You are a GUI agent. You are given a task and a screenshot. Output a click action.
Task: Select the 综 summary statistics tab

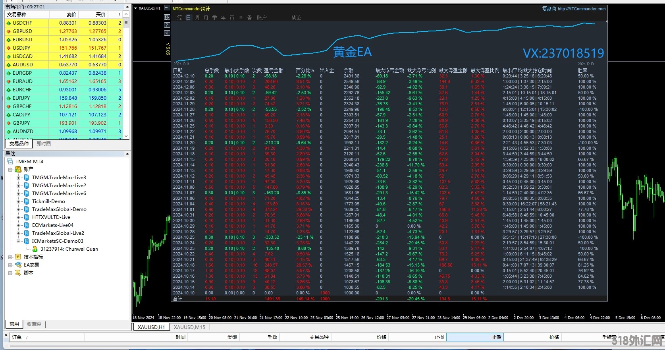(180, 18)
